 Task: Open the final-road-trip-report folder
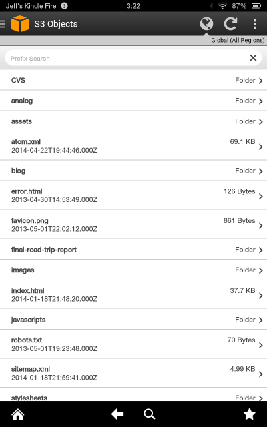(x=133, y=249)
